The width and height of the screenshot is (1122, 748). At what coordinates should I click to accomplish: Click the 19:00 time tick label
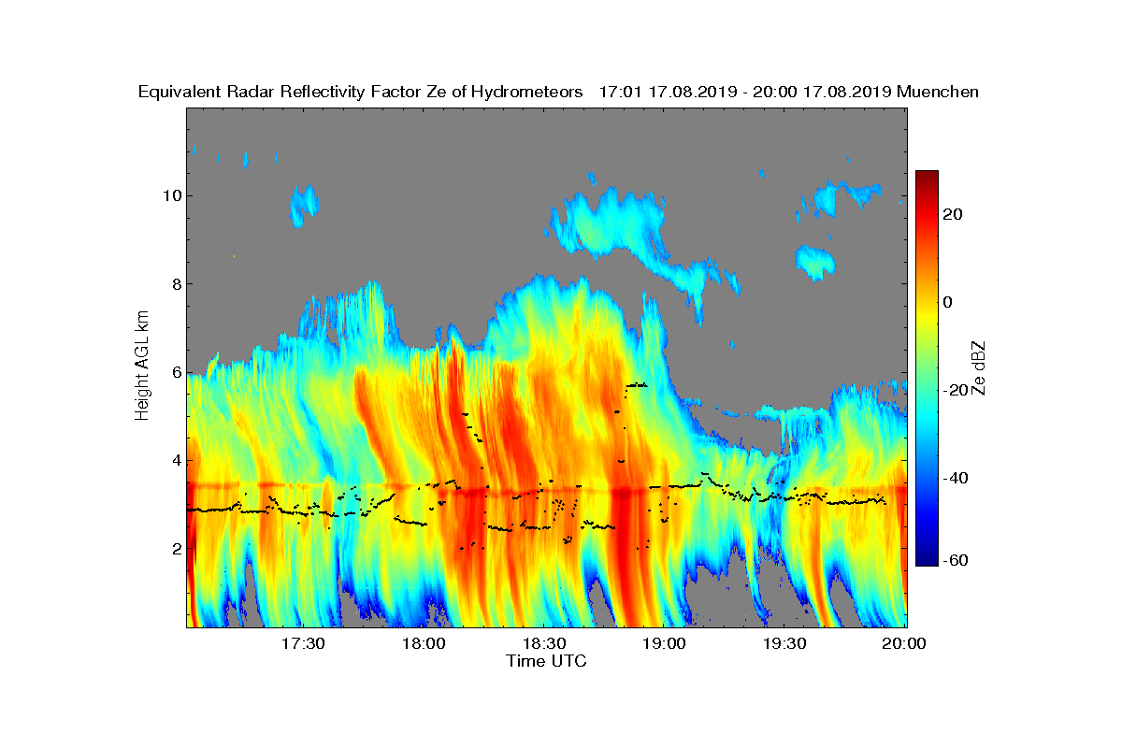(664, 643)
